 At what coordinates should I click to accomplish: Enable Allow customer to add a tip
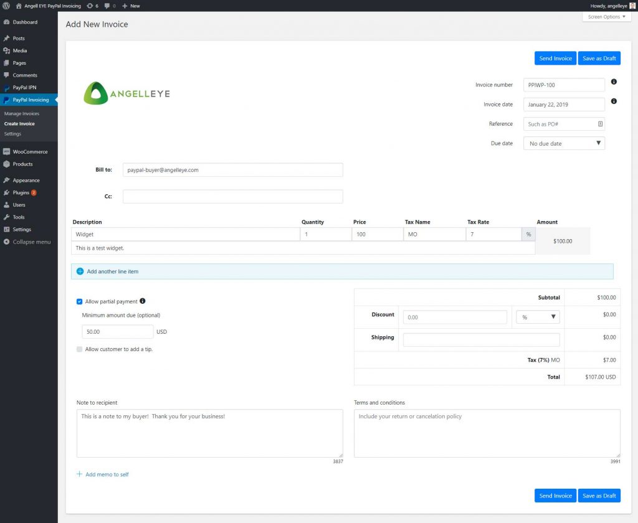coord(79,351)
